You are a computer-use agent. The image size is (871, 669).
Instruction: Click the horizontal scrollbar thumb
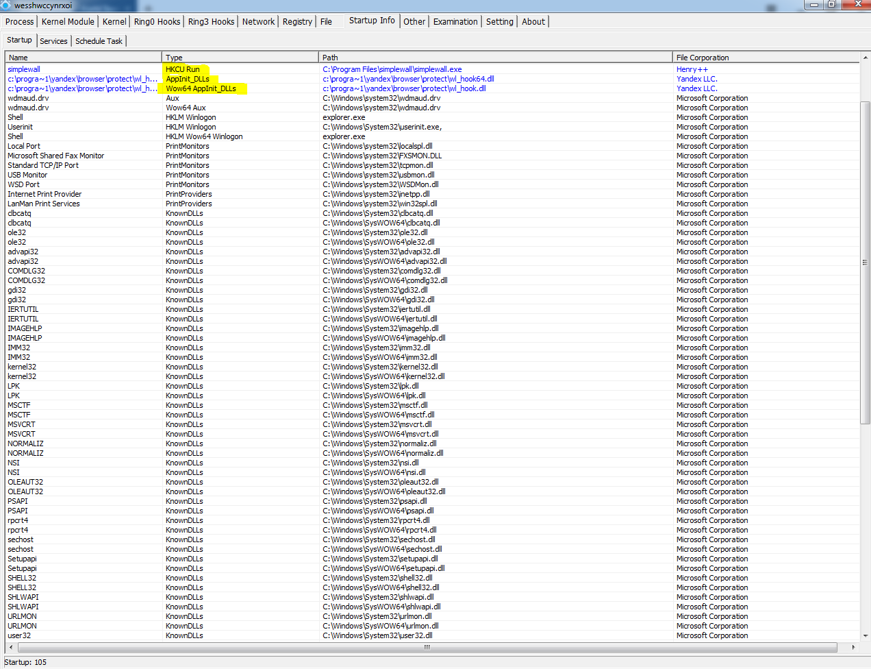[427, 647]
